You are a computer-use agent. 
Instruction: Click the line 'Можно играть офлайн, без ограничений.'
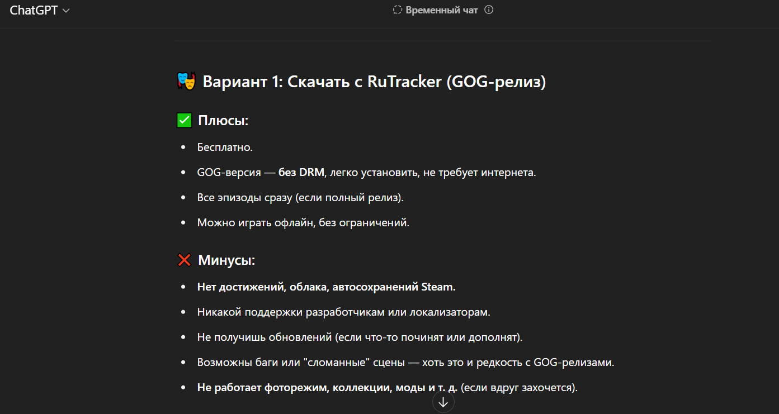tap(304, 223)
